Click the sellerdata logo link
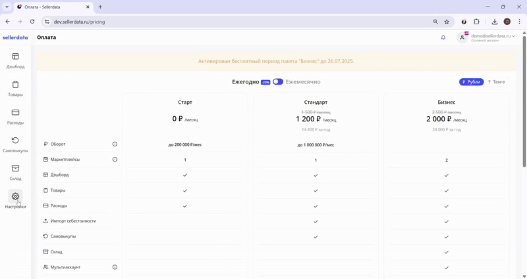 [15, 37]
